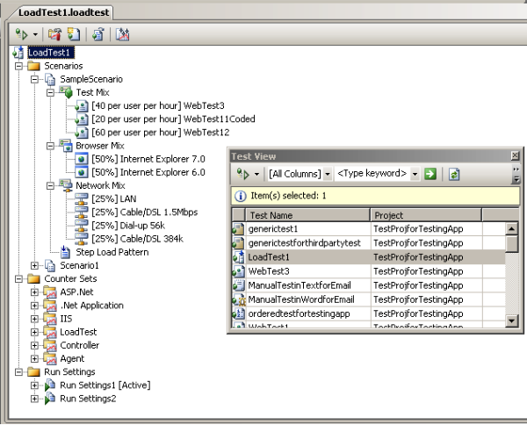Collapse the Test Mix node
Image resolution: width=527 pixels, height=425 pixels.
click(x=50, y=92)
